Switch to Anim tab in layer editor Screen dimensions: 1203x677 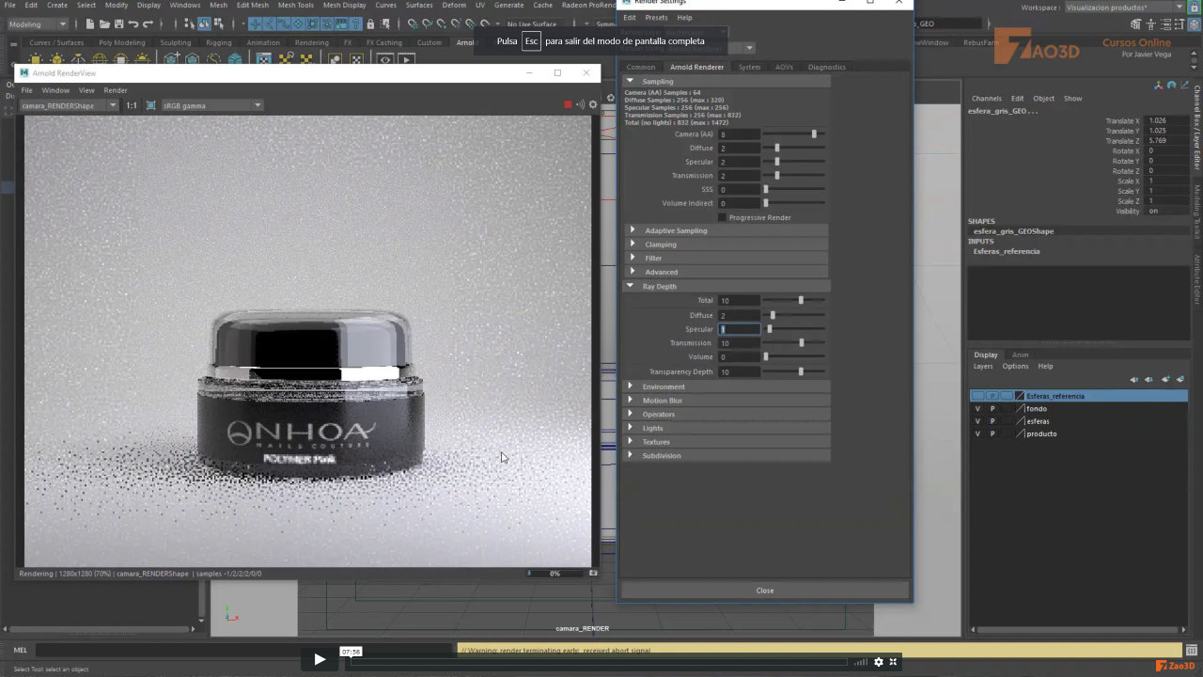(x=1020, y=354)
